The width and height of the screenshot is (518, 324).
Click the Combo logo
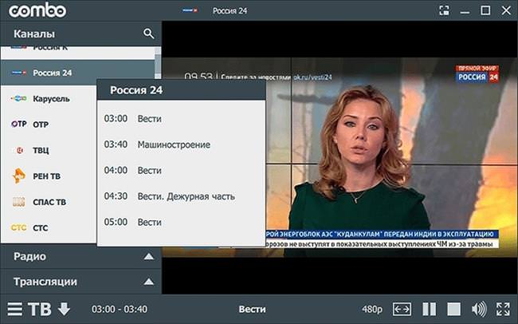point(37,10)
